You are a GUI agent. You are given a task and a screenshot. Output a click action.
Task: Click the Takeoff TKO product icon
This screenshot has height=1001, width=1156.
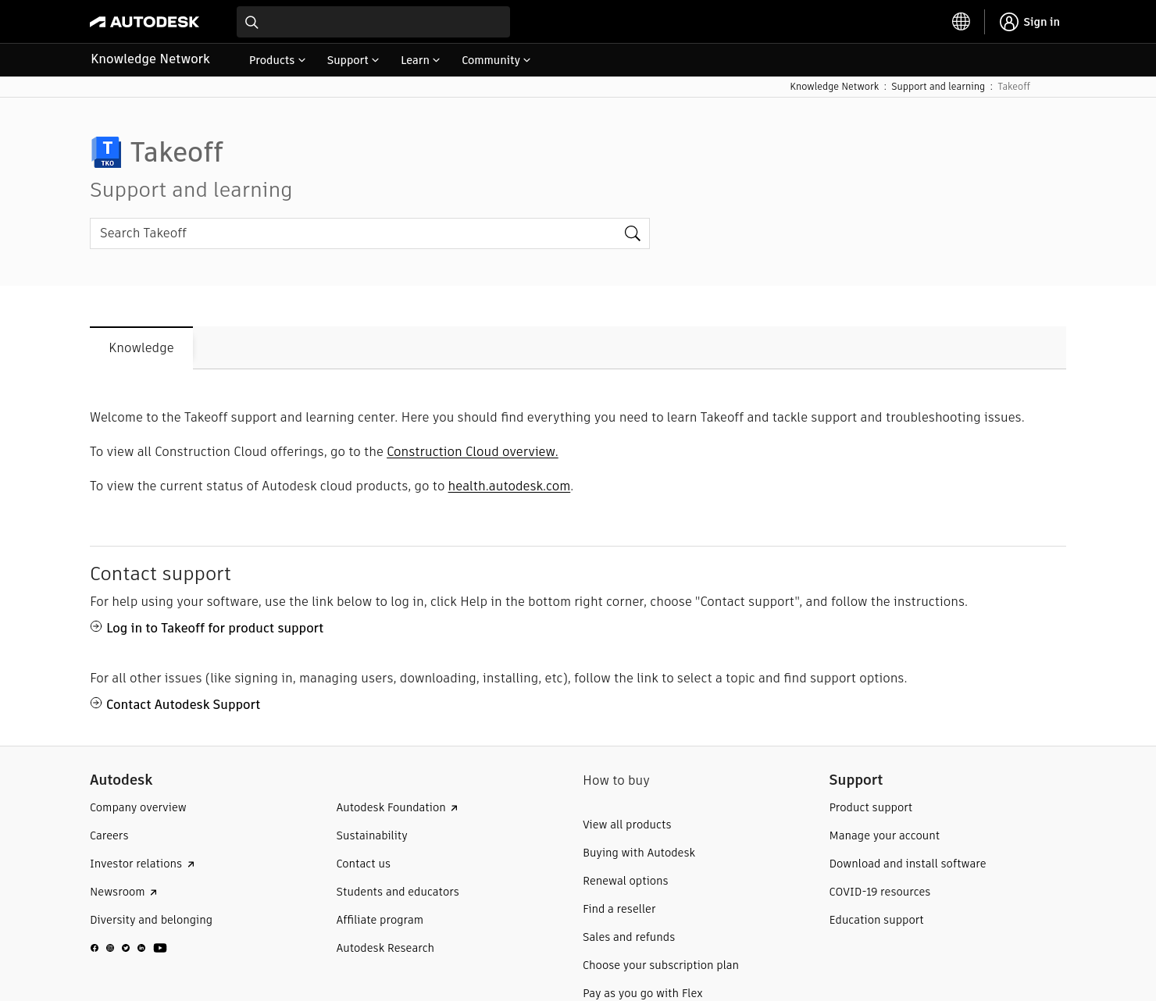(x=106, y=151)
